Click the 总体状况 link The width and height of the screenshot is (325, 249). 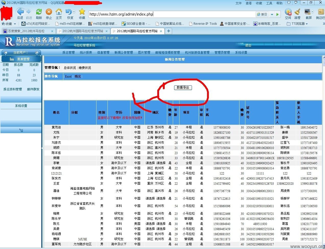tap(70, 68)
